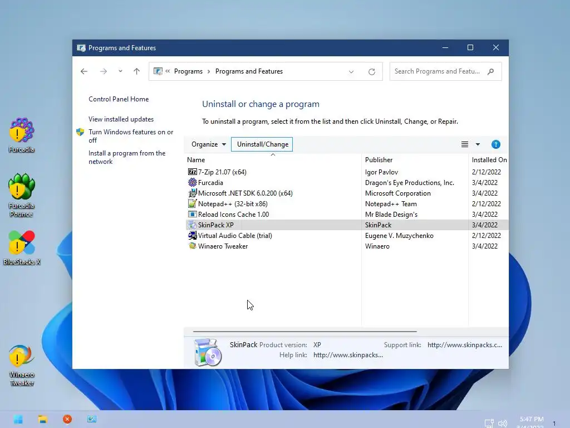Sort by the Name column header
The width and height of the screenshot is (570, 428).
click(x=274, y=160)
